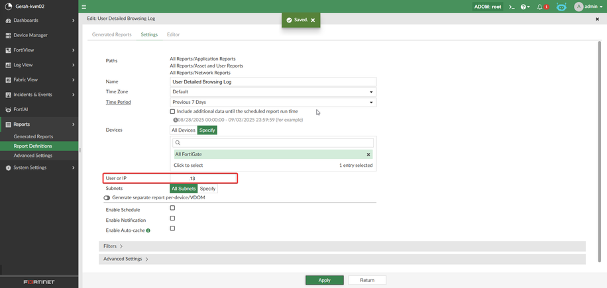Image resolution: width=607 pixels, height=288 pixels.
Task: Click the Dashboards sidebar icon
Action: [8, 21]
